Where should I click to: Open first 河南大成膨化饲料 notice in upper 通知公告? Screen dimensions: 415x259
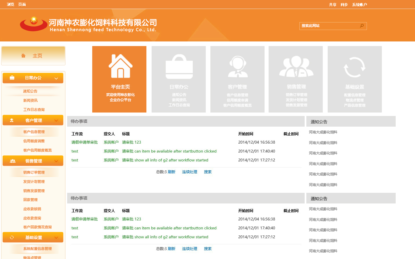click(323, 132)
